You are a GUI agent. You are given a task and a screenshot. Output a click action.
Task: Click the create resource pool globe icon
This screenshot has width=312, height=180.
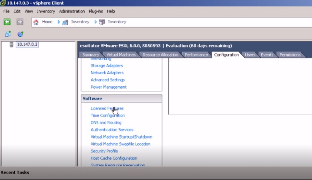click(20, 34)
